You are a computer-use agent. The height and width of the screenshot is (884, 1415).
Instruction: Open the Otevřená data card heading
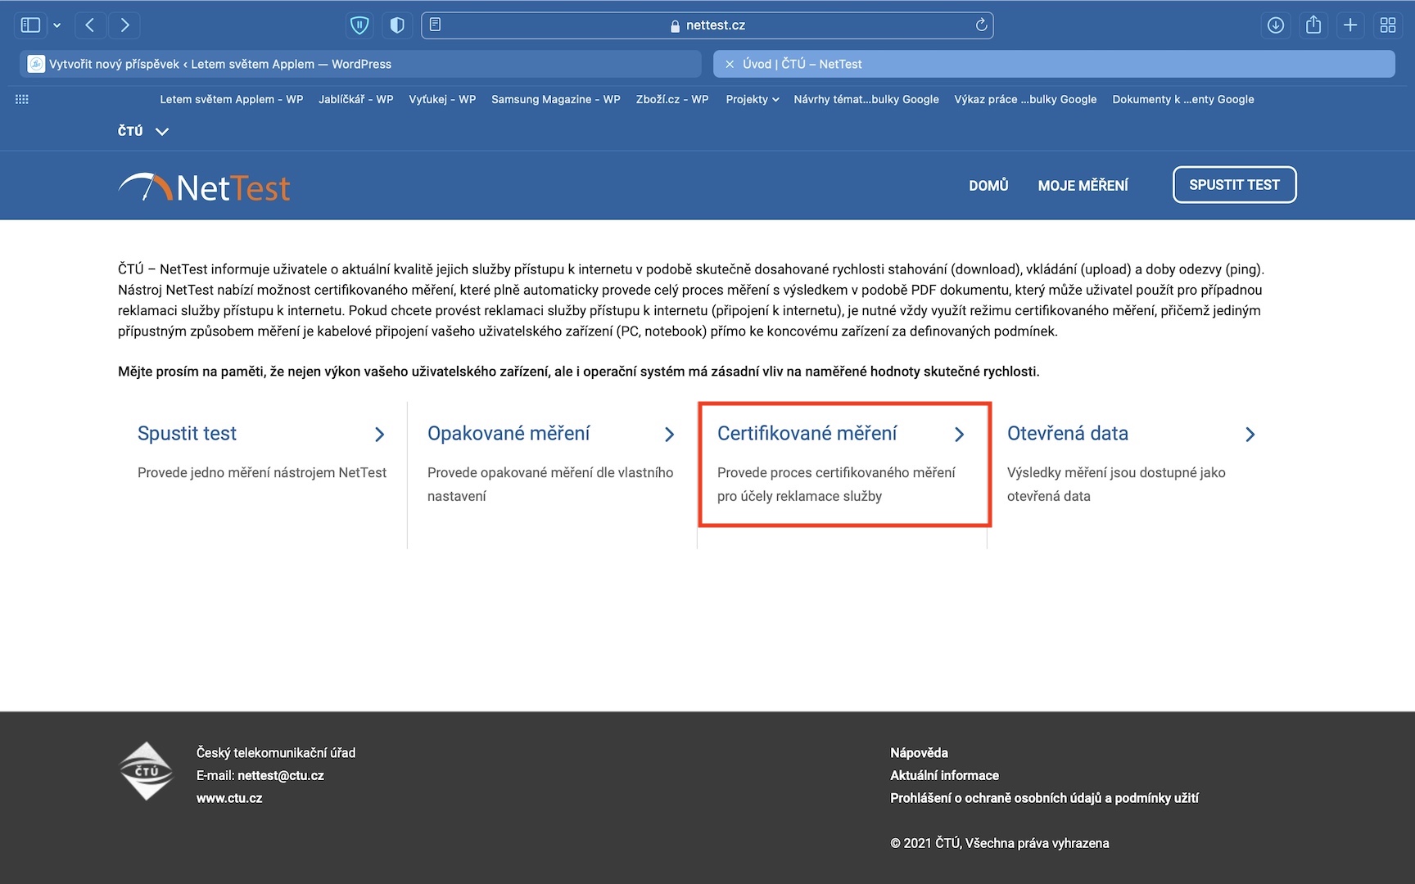(x=1068, y=434)
